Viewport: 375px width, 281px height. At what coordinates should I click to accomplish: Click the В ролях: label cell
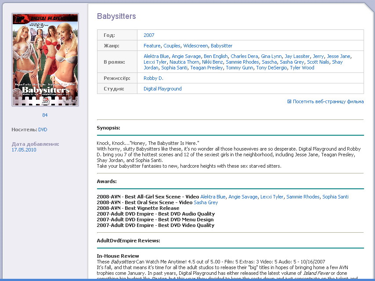click(x=117, y=62)
